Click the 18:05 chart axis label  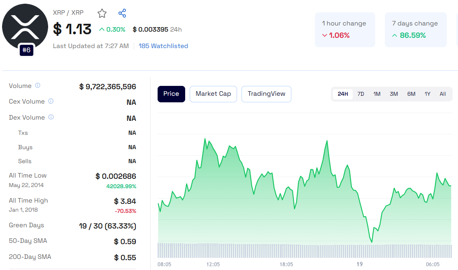[286, 265]
